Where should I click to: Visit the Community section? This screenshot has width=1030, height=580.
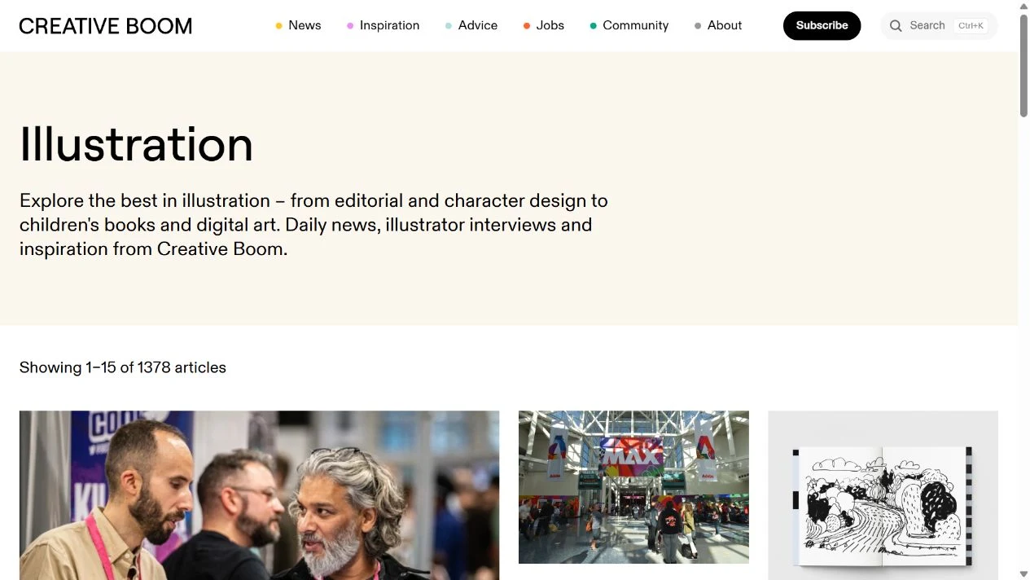coord(629,25)
